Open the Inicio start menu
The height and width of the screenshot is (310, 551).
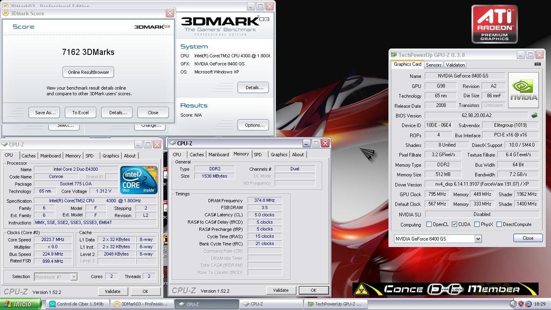(21, 304)
